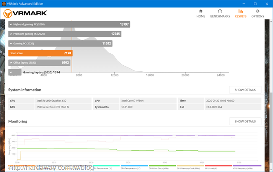This screenshot has height=172, width=273.
Task: Click the System information heading
Action: point(25,90)
